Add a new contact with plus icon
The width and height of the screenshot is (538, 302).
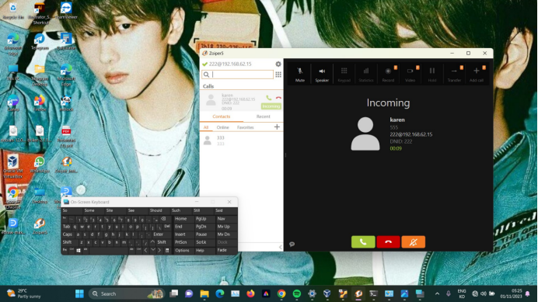(277, 127)
